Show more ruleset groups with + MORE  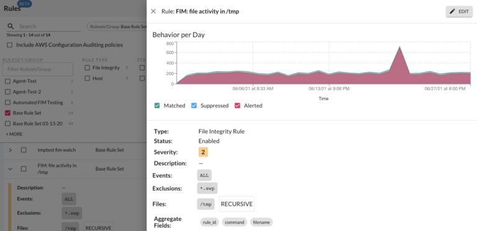click(14, 134)
